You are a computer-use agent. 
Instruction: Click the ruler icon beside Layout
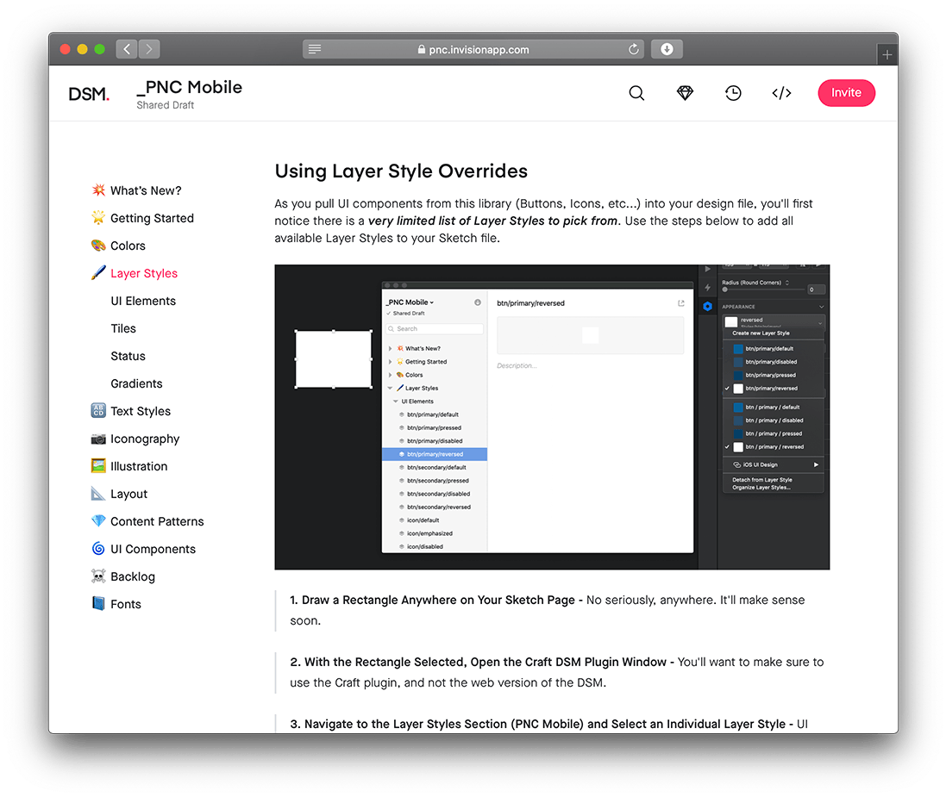coord(98,494)
